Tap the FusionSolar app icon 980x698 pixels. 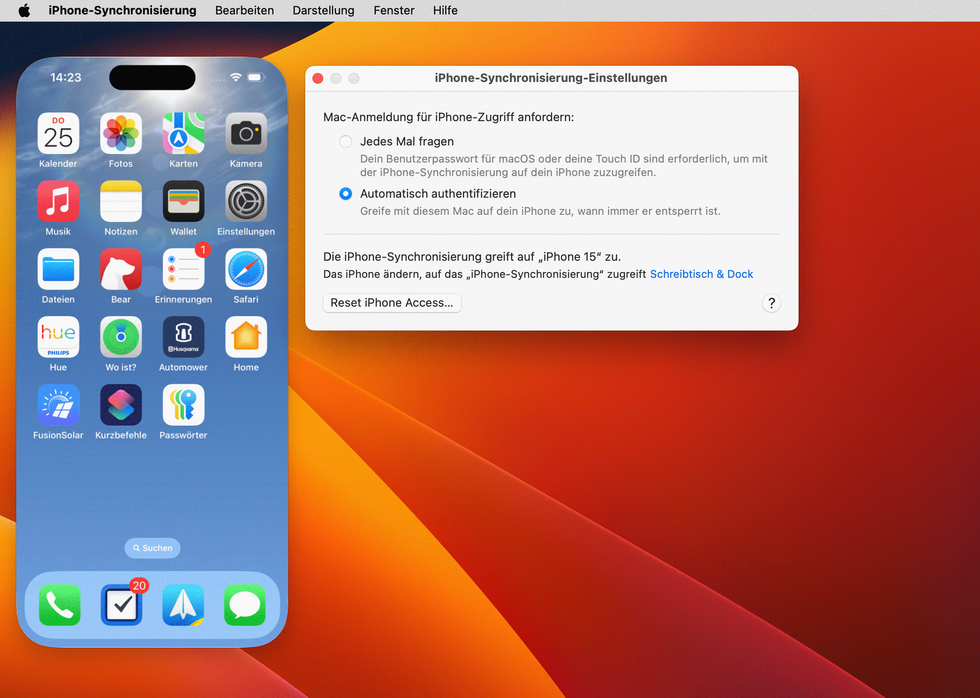click(58, 405)
